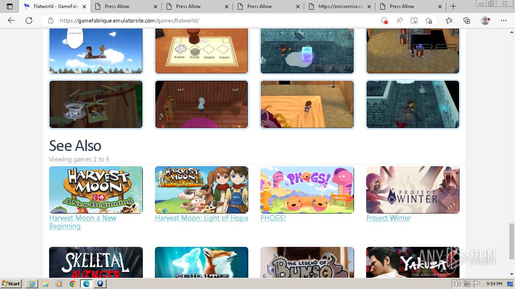Add this page to favorites
Screen dimensions: 515x289
(429, 20)
